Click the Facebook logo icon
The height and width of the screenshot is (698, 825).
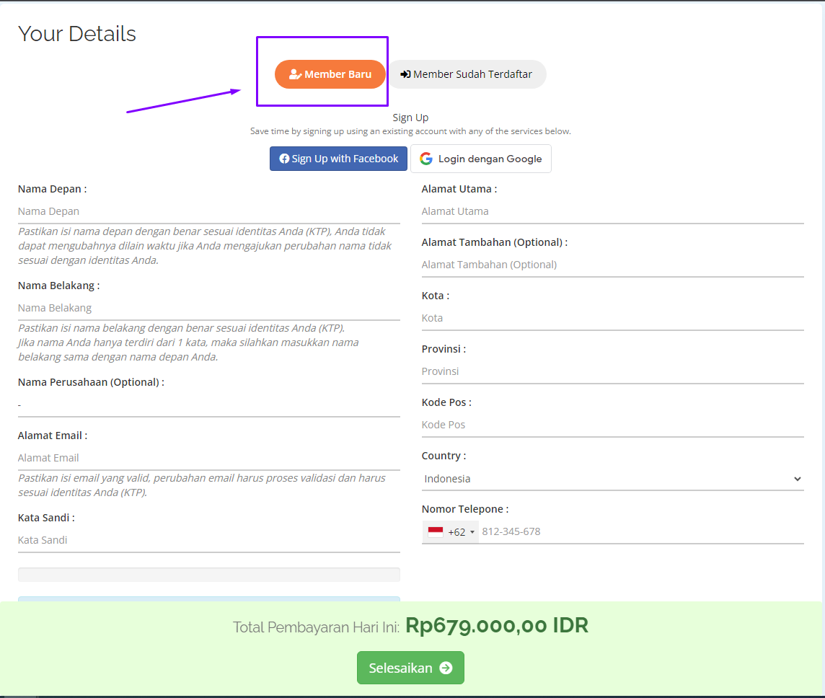point(284,159)
